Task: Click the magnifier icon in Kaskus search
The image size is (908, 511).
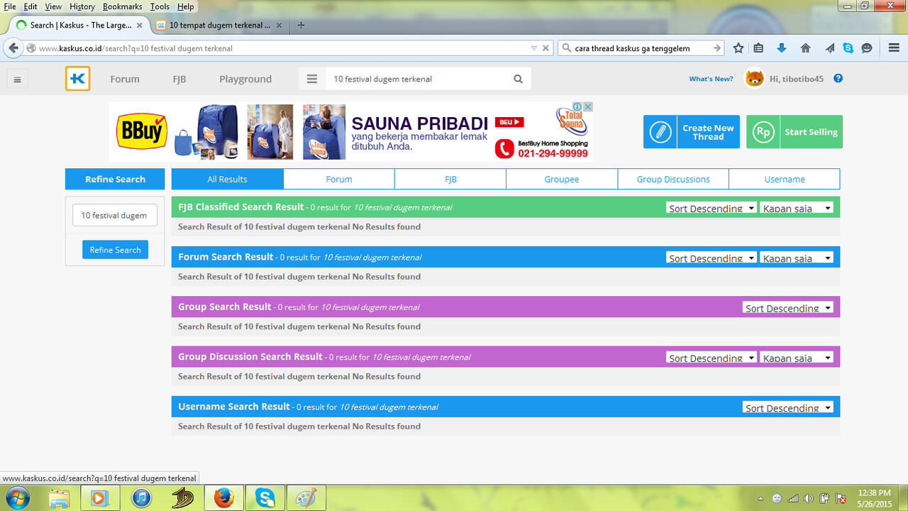Action: coord(518,79)
